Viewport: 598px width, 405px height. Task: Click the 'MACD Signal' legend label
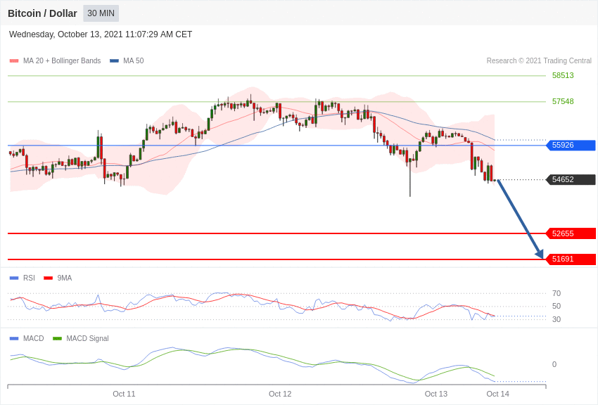tap(87, 338)
